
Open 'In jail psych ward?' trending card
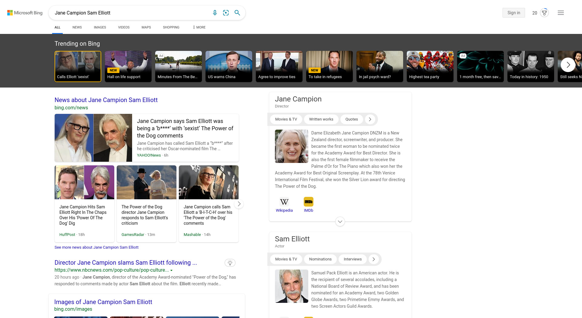[x=380, y=66]
